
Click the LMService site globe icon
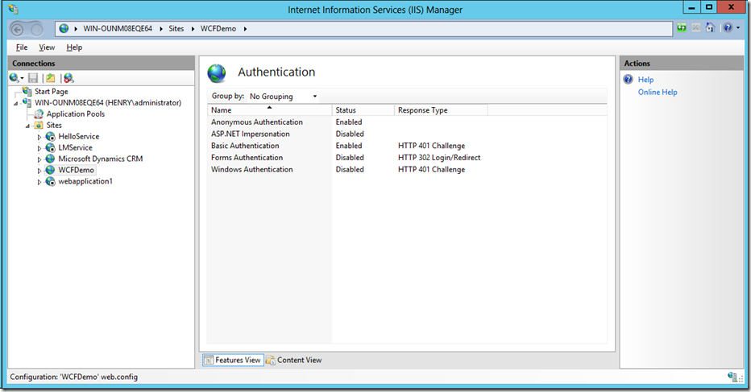pyautogui.click(x=50, y=148)
